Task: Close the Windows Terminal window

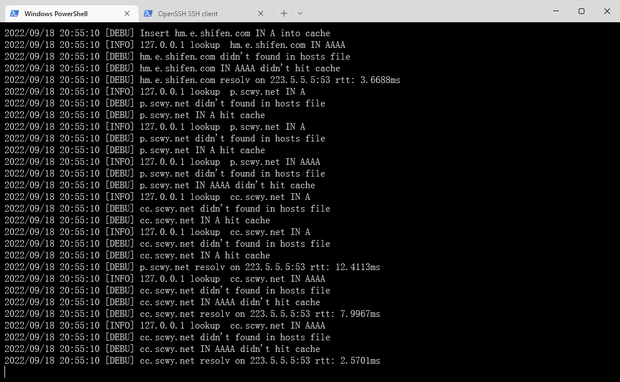Action: [x=607, y=11]
